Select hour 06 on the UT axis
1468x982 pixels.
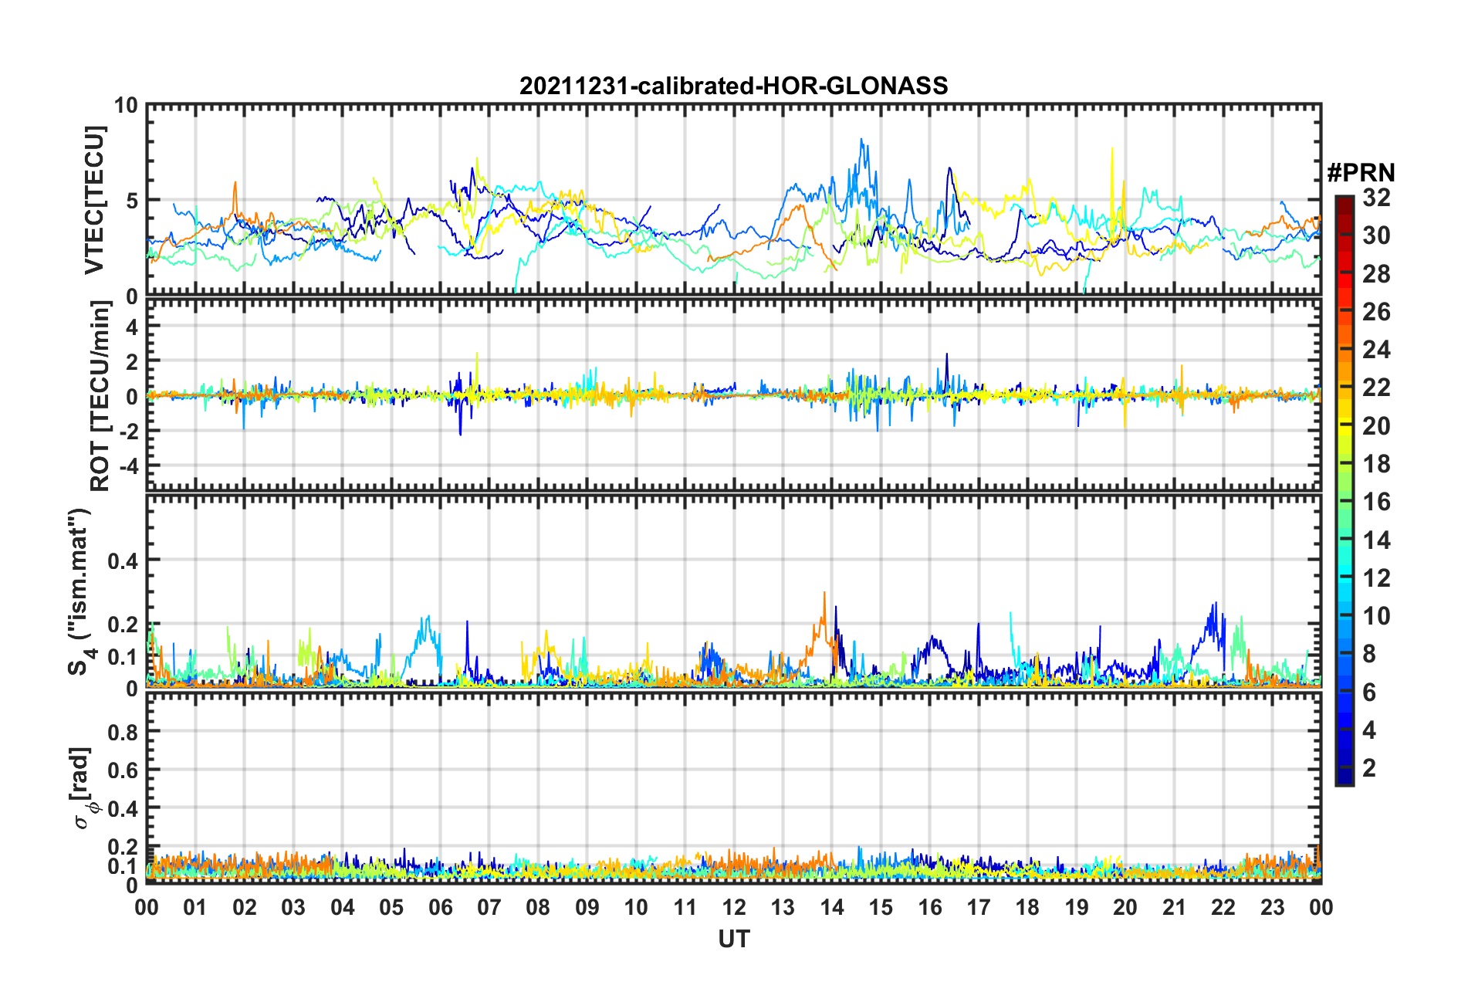tap(440, 907)
